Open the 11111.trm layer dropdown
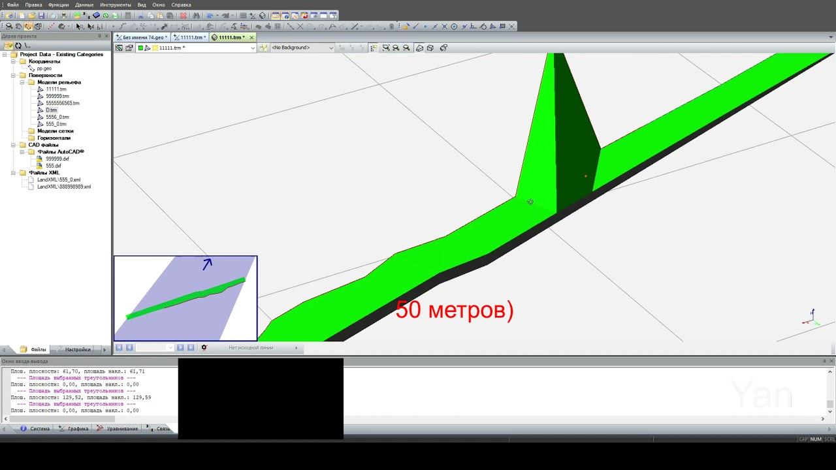Screen dimensions: 836x470 point(253,48)
